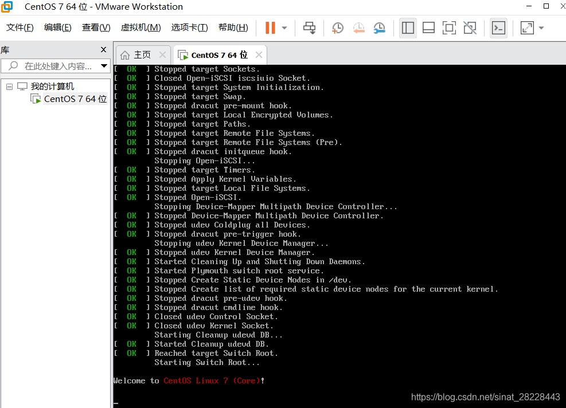
Task: Click 'Stopped target Swap.' console line
Action: 200,96
